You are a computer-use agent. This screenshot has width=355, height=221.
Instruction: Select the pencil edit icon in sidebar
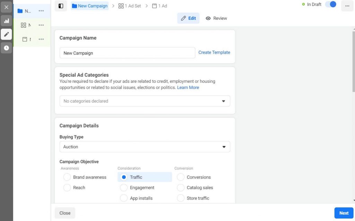pyautogui.click(x=6, y=34)
